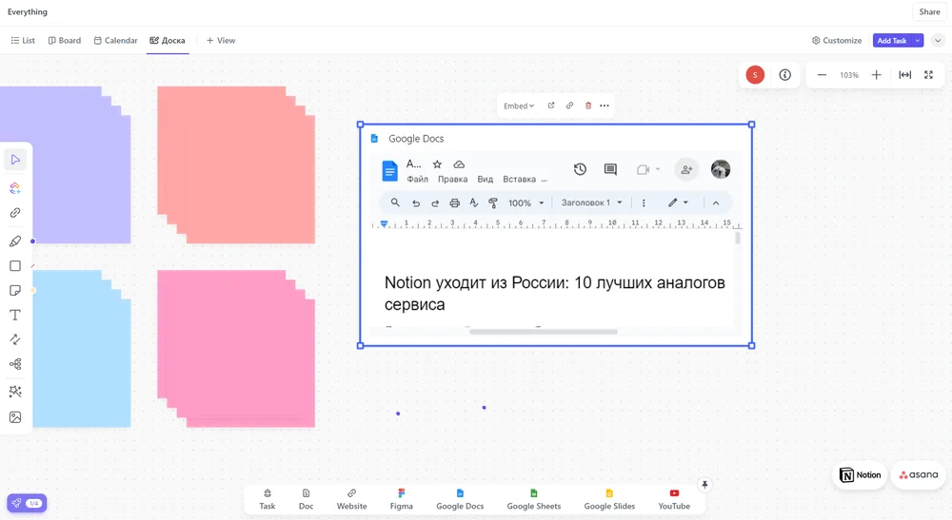Search menus in Google Docs toolbar
952x520 pixels.
395,203
